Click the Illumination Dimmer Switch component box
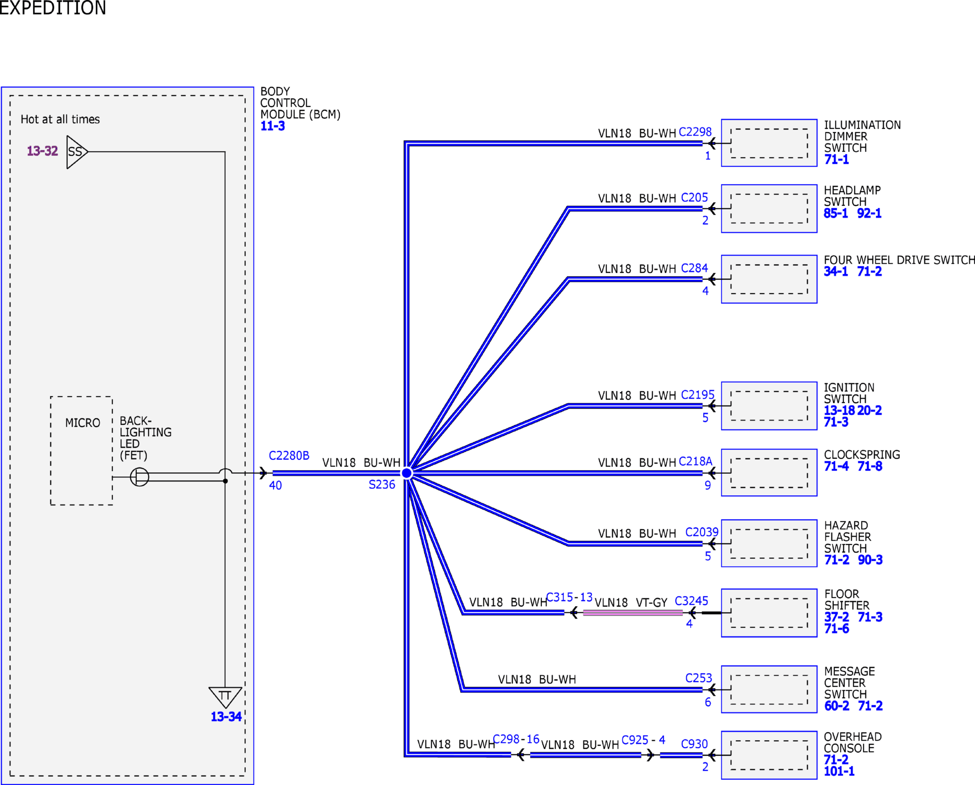Viewport: 975px width, 785px height. pos(769,143)
